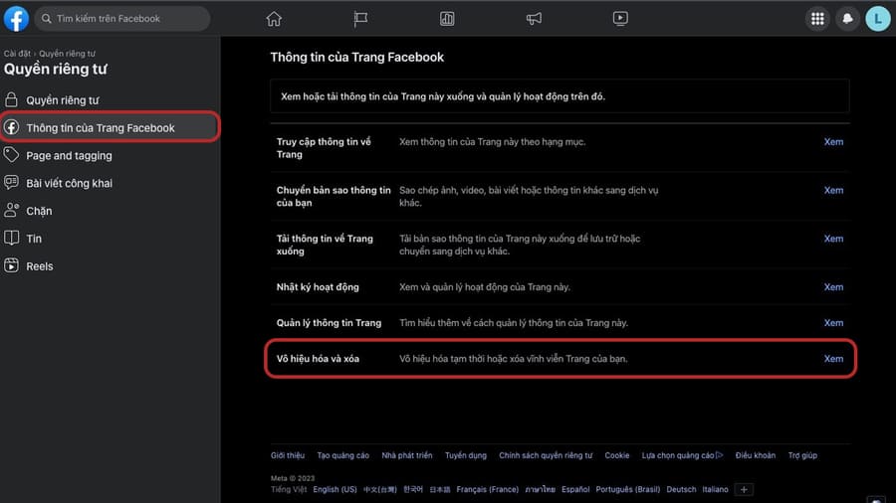The width and height of the screenshot is (896, 503).
Task: Switch language to Français (France)
Action: (x=488, y=489)
